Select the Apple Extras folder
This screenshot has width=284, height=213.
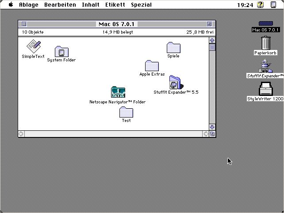coord(152,66)
